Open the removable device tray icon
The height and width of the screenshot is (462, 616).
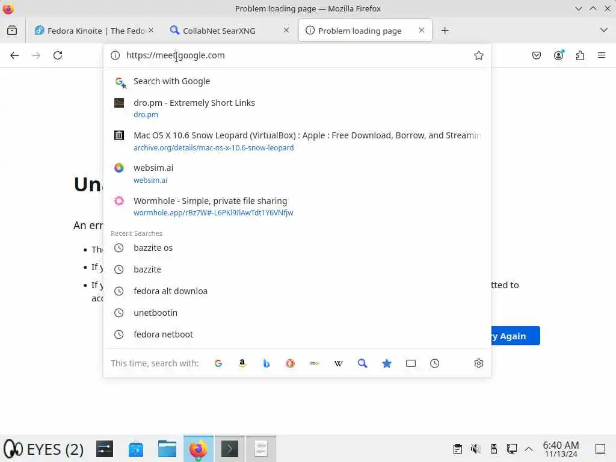pyautogui.click(x=493, y=449)
